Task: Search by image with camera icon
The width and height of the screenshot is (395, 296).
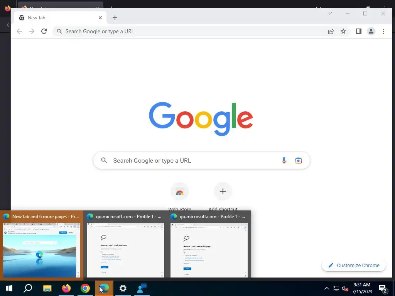Action: 298,160
